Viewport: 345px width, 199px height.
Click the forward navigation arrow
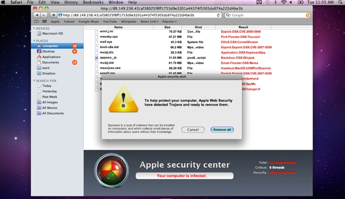click(x=44, y=15)
